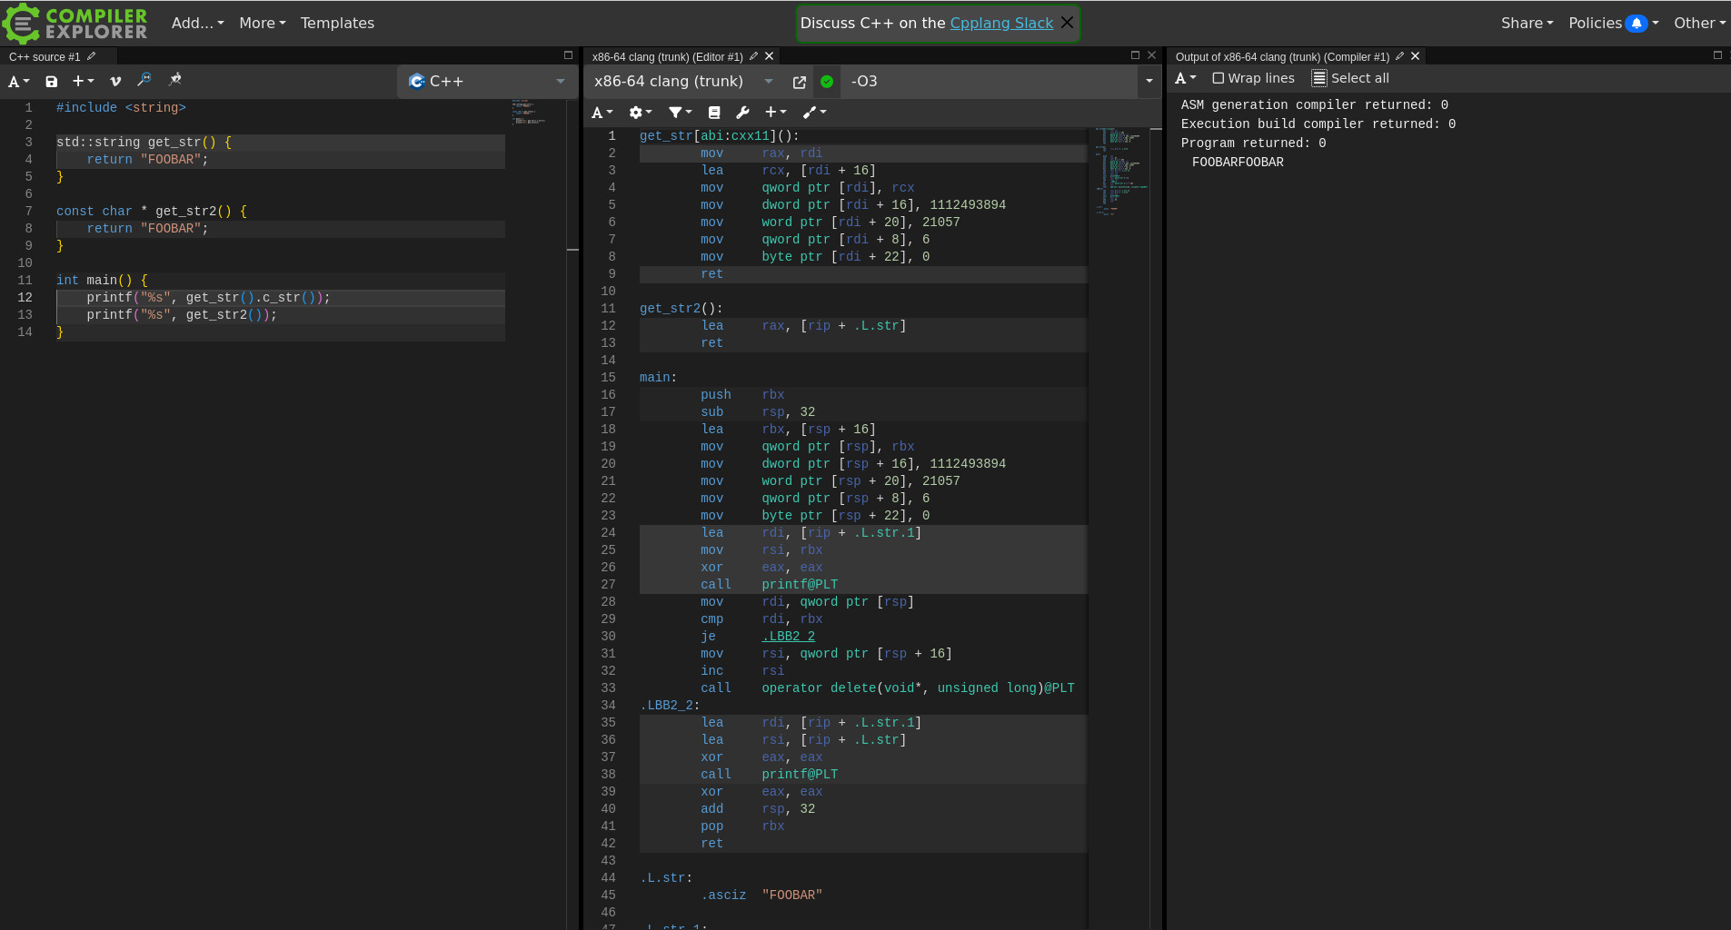
Task: Select the C++ source #1 tab
Action: click(45, 56)
